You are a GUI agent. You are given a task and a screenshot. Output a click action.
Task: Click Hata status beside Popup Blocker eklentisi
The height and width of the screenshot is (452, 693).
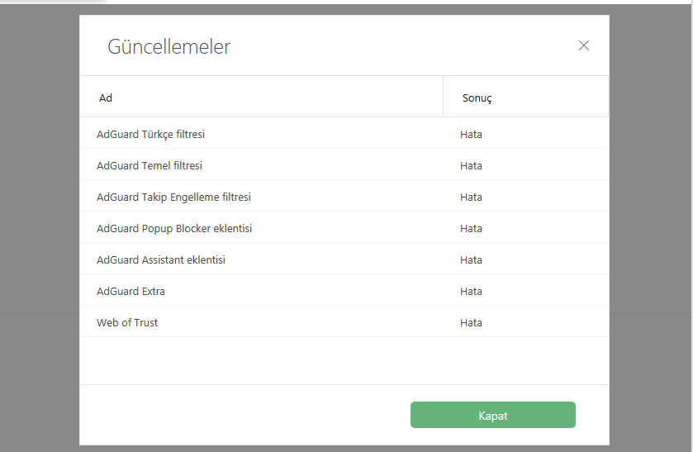472,228
